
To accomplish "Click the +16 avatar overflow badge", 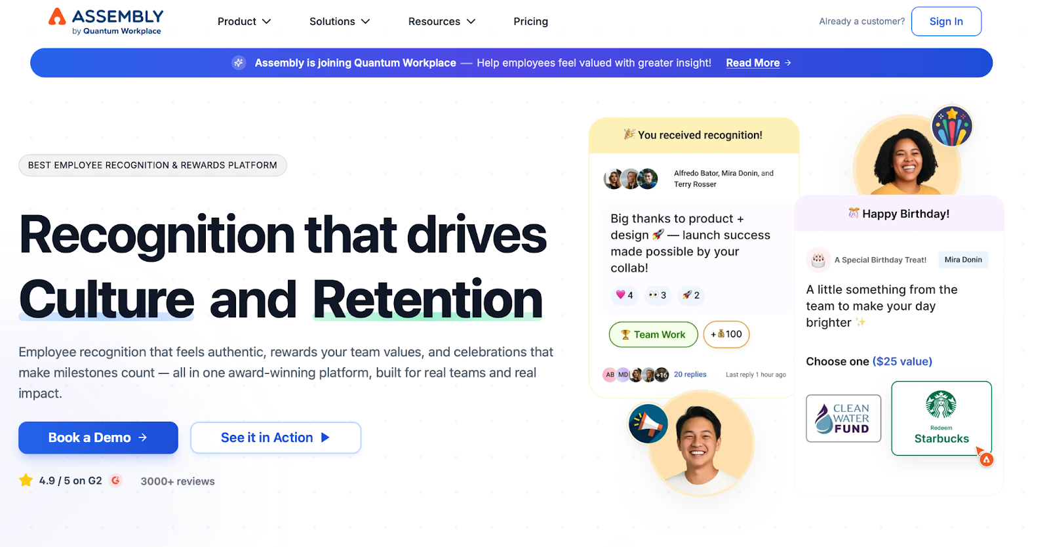I will [662, 375].
